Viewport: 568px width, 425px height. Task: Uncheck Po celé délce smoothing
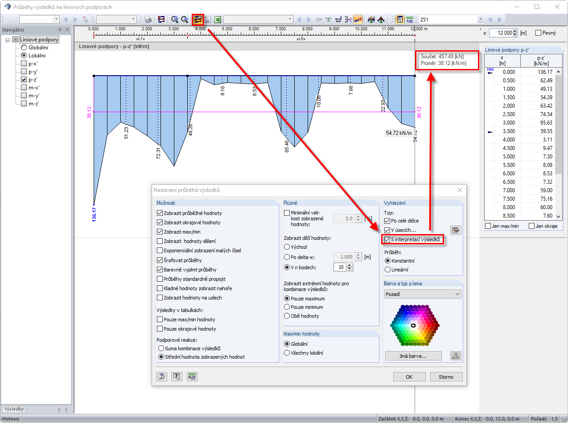387,221
